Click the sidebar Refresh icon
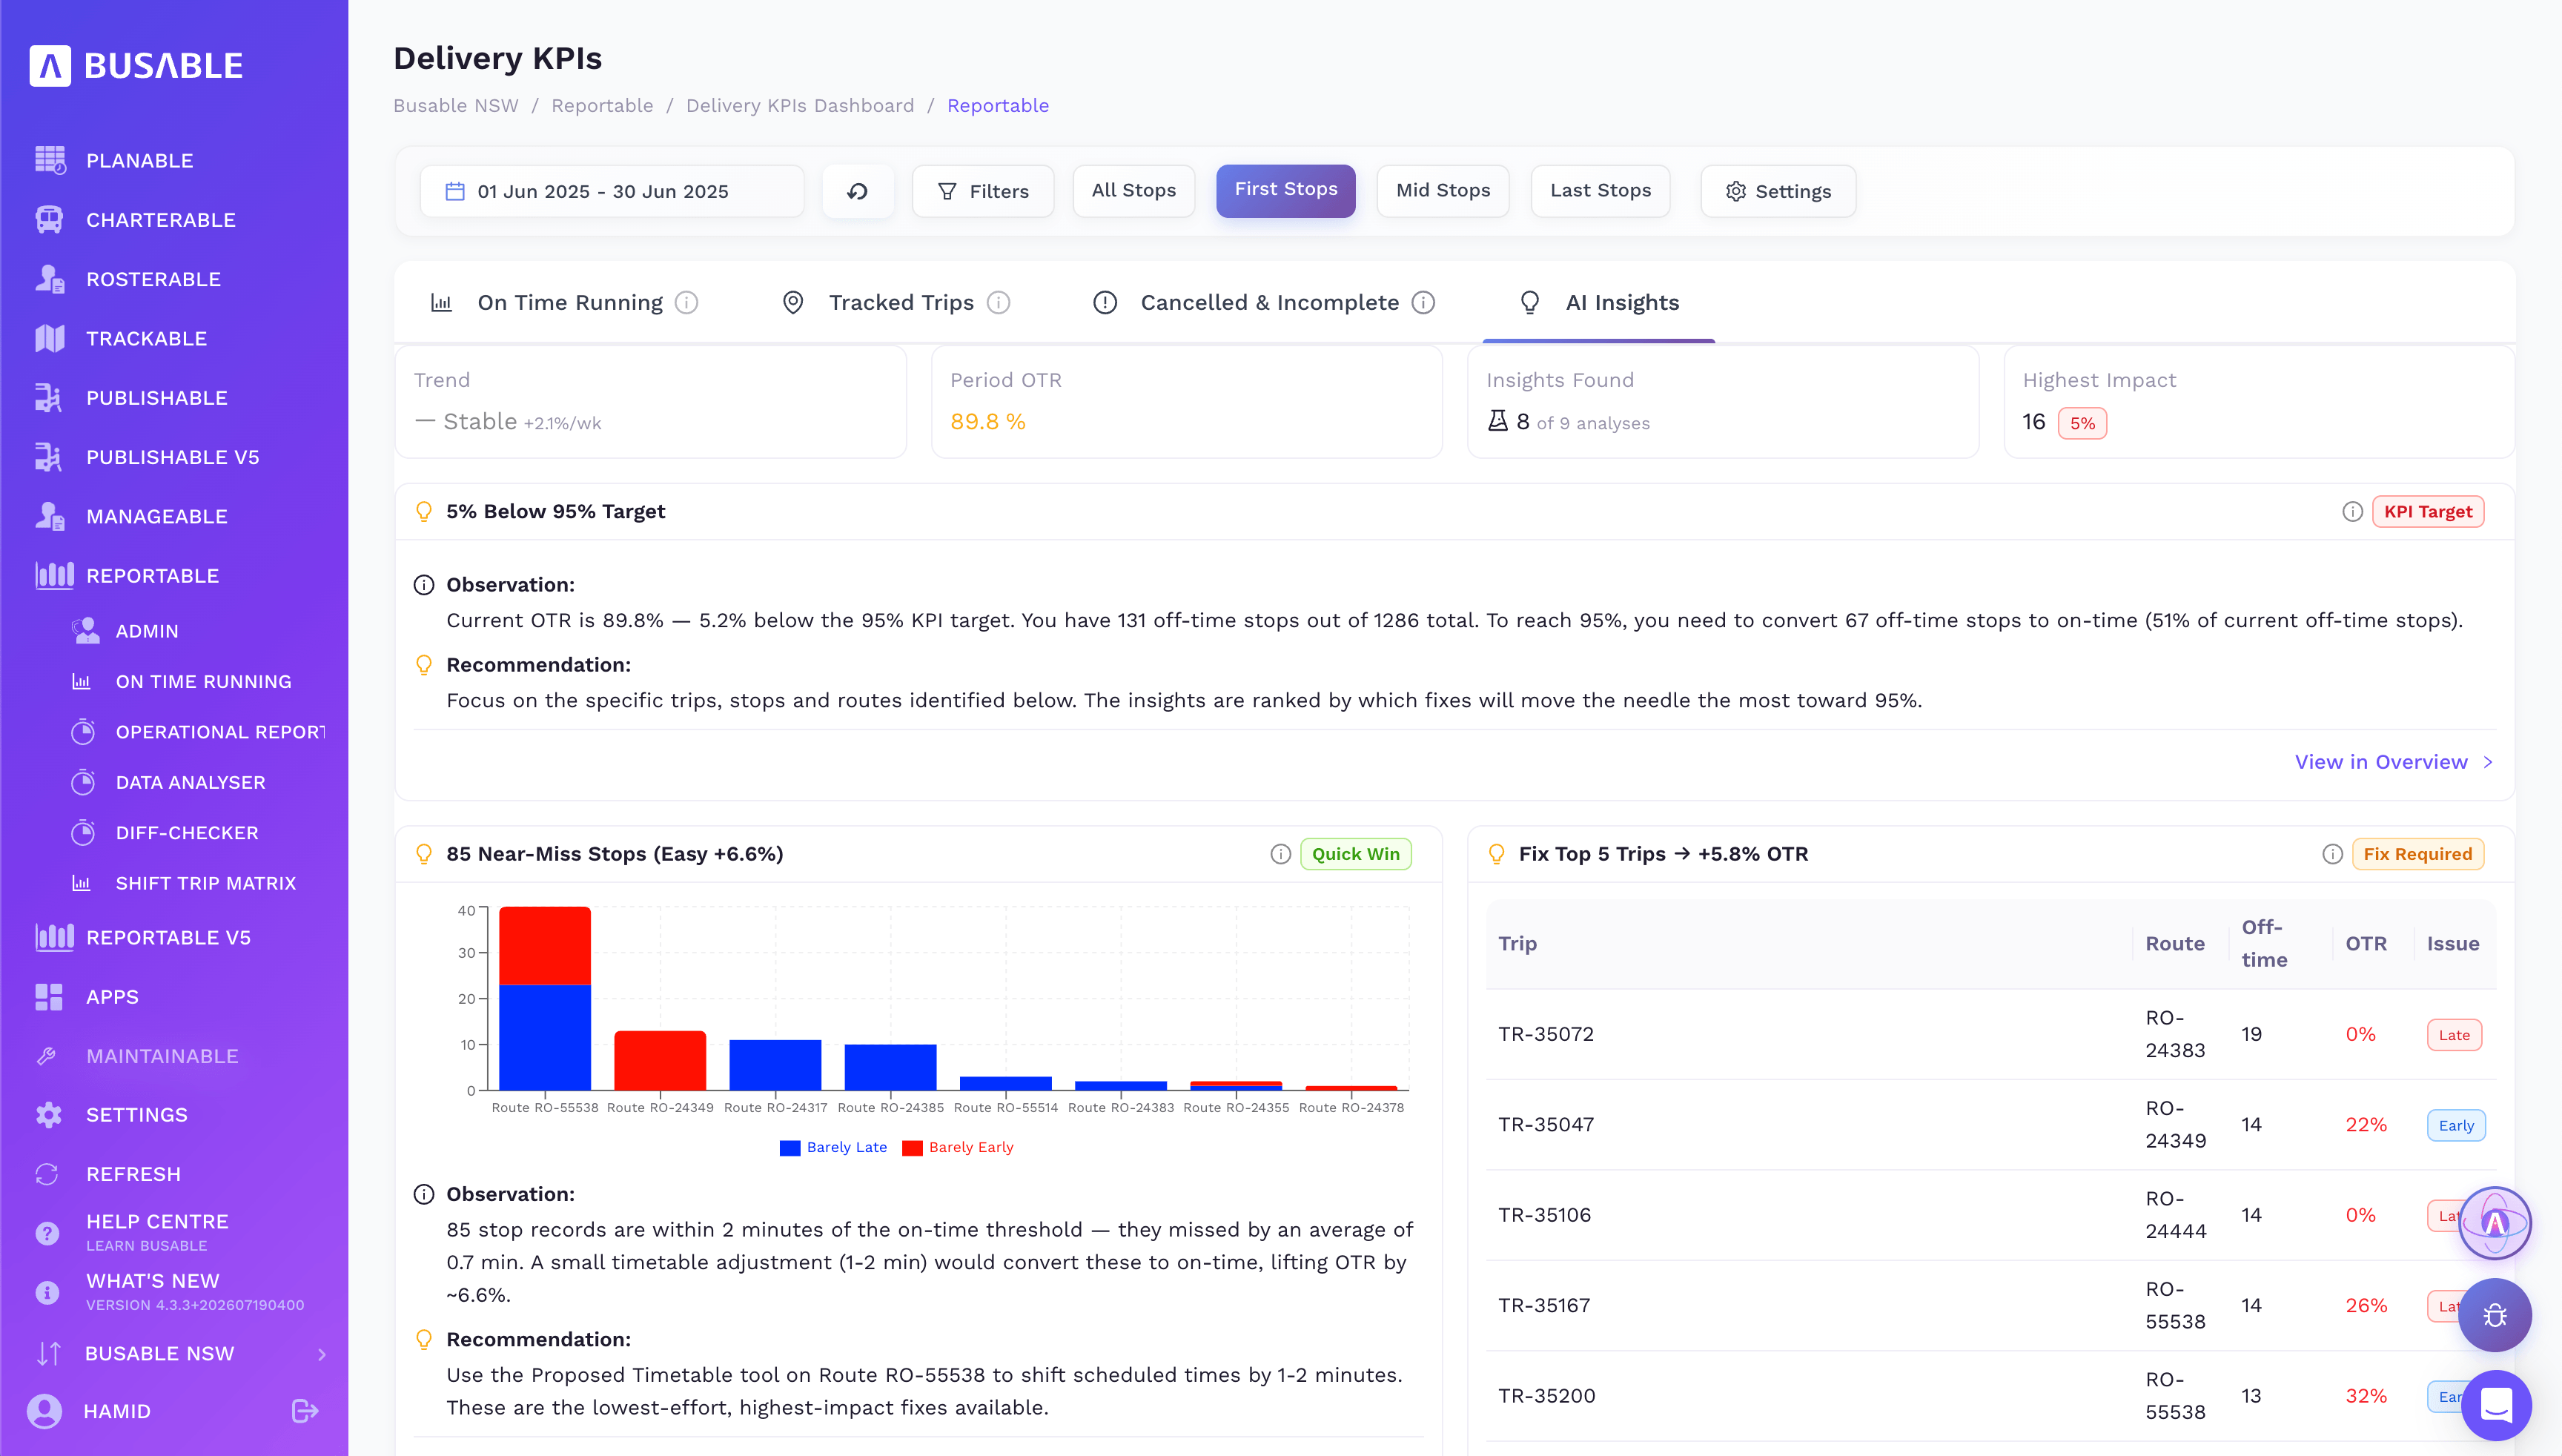Image resolution: width=2562 pixels, height=1456 pixels. click(47, 1174)
